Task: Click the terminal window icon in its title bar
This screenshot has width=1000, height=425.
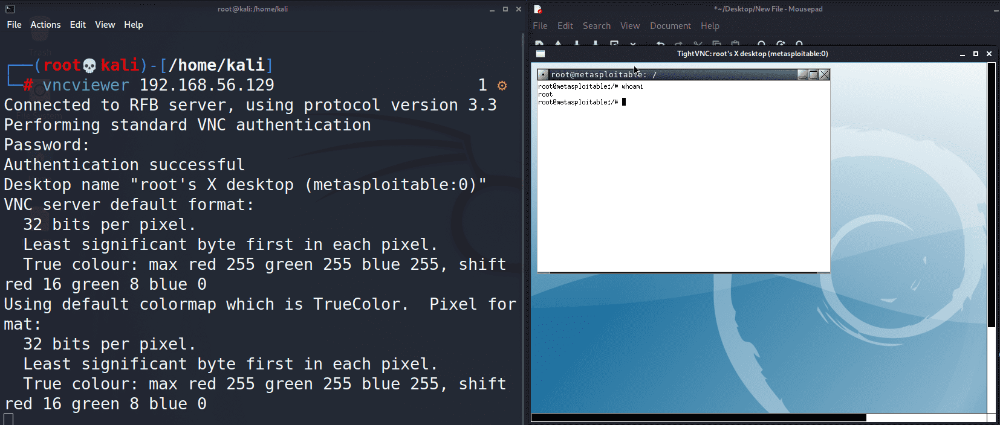Action: tap(10, 9)
